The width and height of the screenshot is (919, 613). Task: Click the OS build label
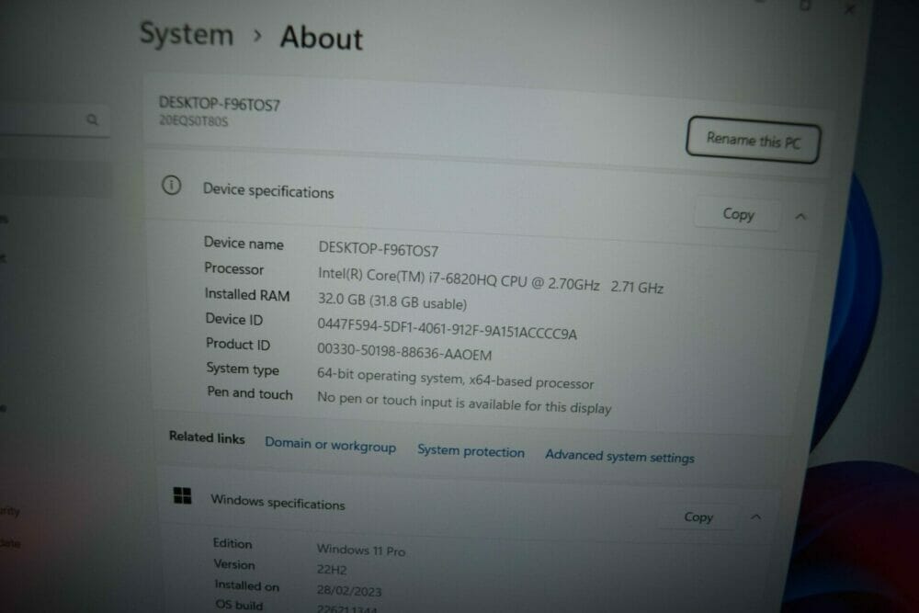239,604
